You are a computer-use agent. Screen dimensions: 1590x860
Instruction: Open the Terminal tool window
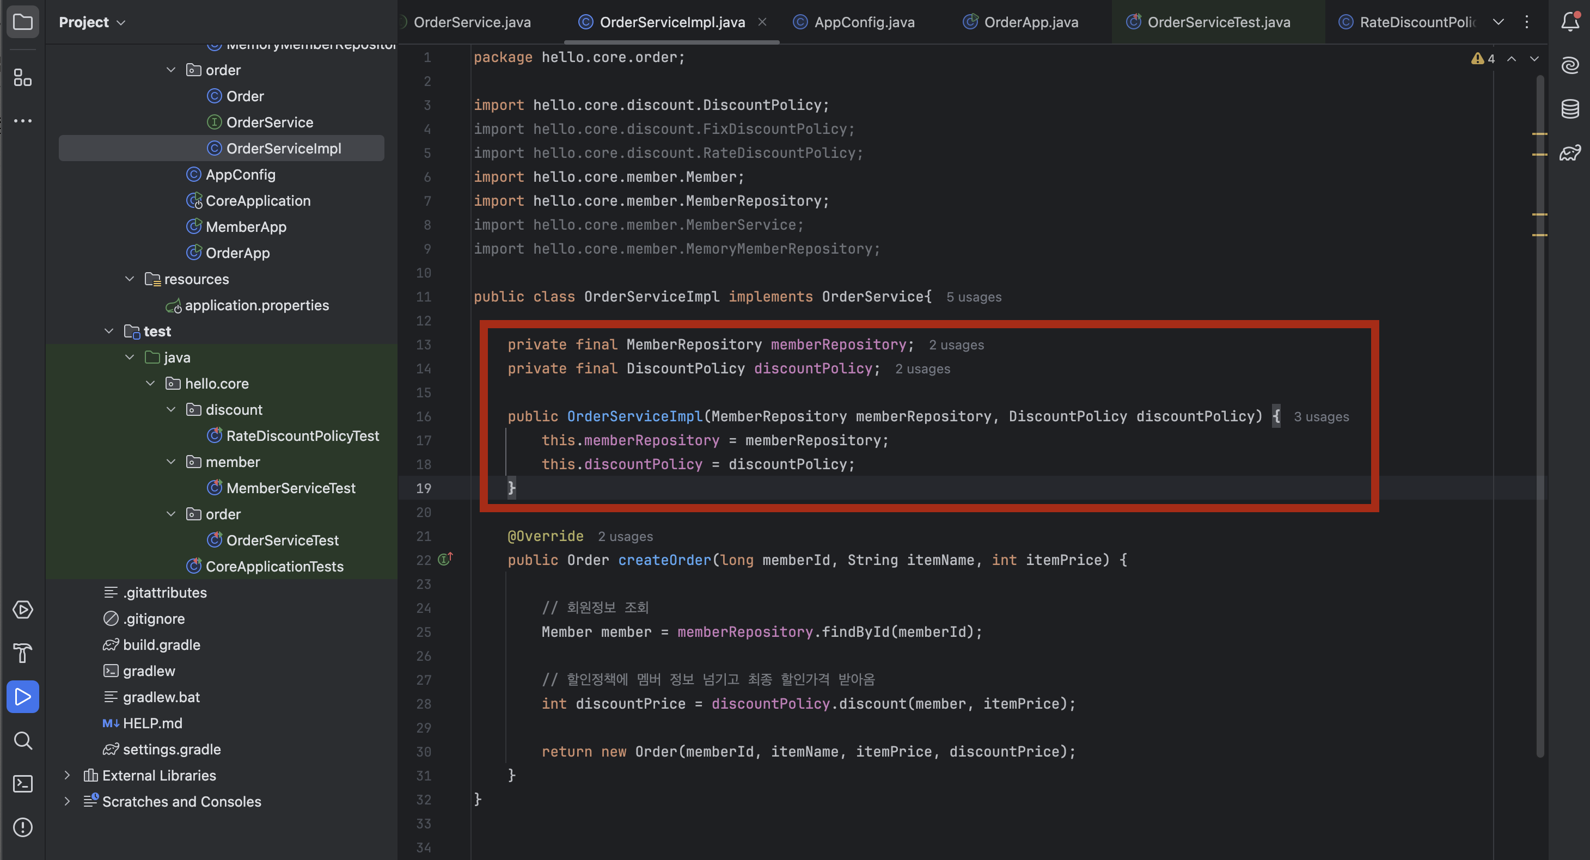click(x=23, y=783)
